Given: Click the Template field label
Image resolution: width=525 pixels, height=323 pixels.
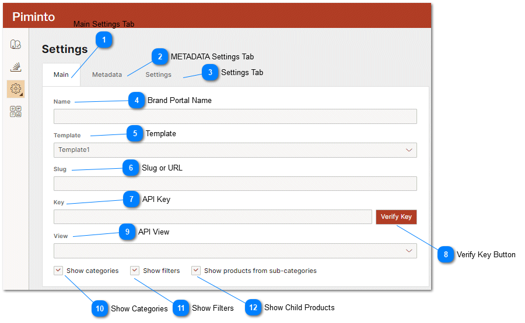Looking at the screenshot, I should point(67,135).
